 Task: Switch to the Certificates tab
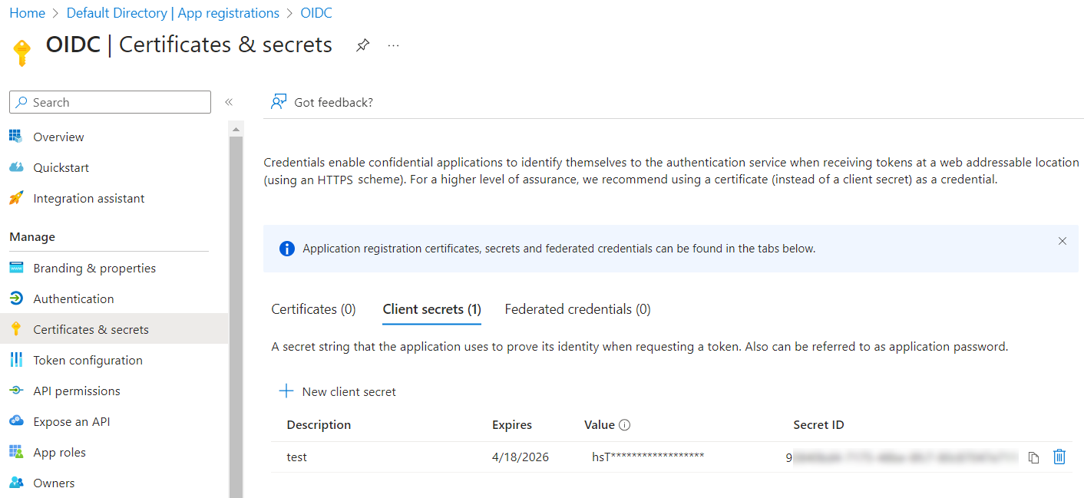coord(313,308)
